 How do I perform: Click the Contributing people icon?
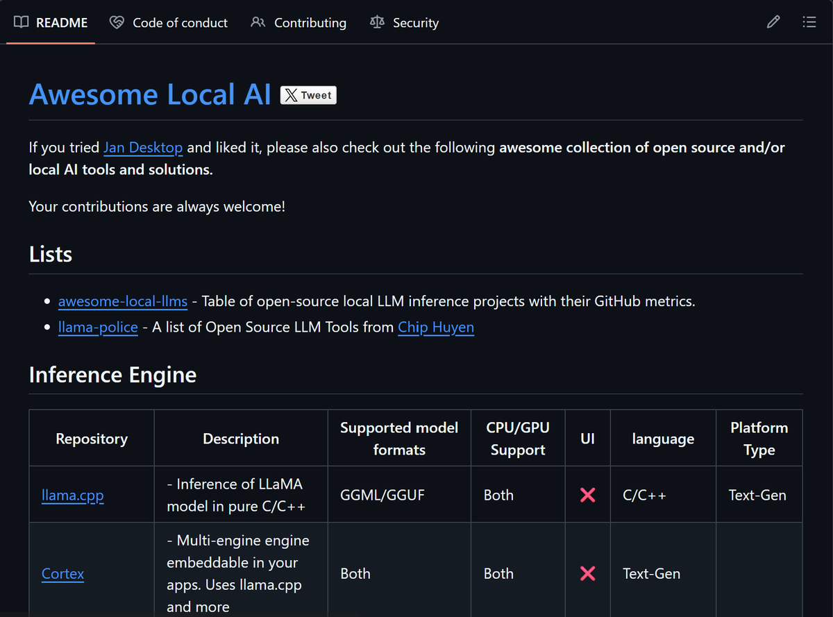[x=258, y=22]
